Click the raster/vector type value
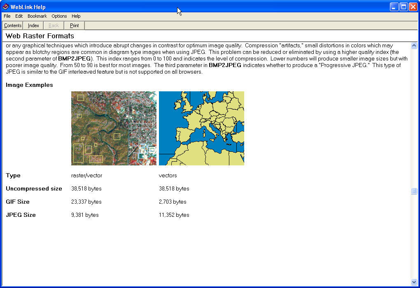 (86, 175)
